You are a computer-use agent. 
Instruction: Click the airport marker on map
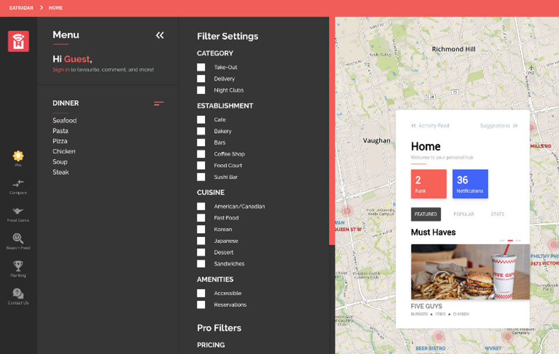click(531, 68)
